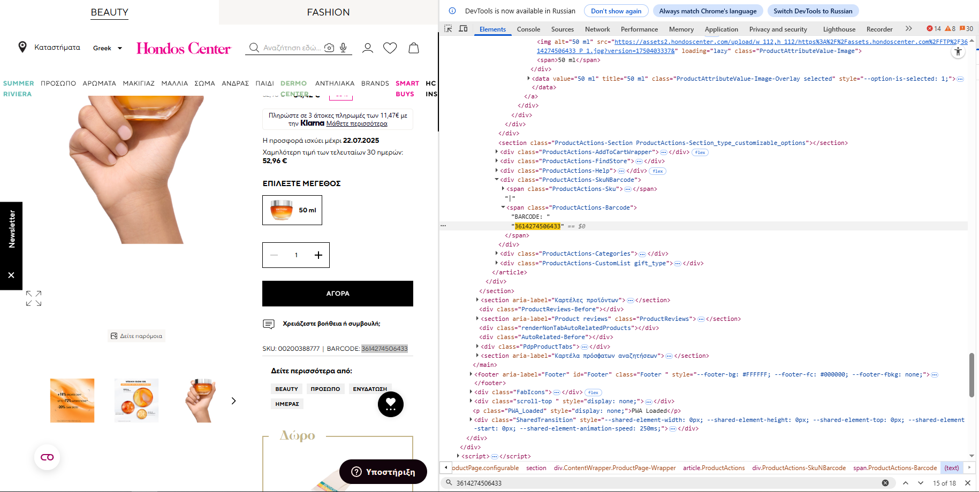The height and width of the screenshot is (492, 979).
Task: Go to next search result in DevTools
Action: point(921,483)
